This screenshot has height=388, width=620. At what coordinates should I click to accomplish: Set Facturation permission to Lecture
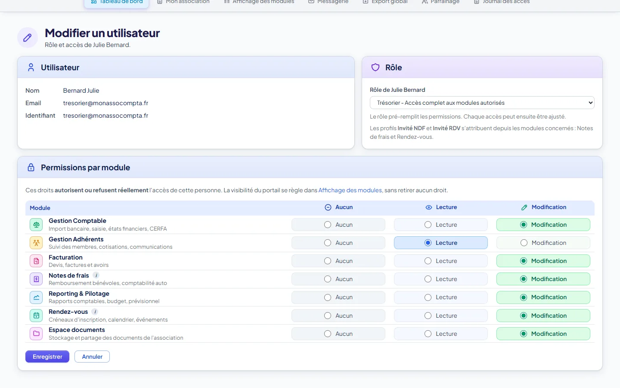pos(441,261)
